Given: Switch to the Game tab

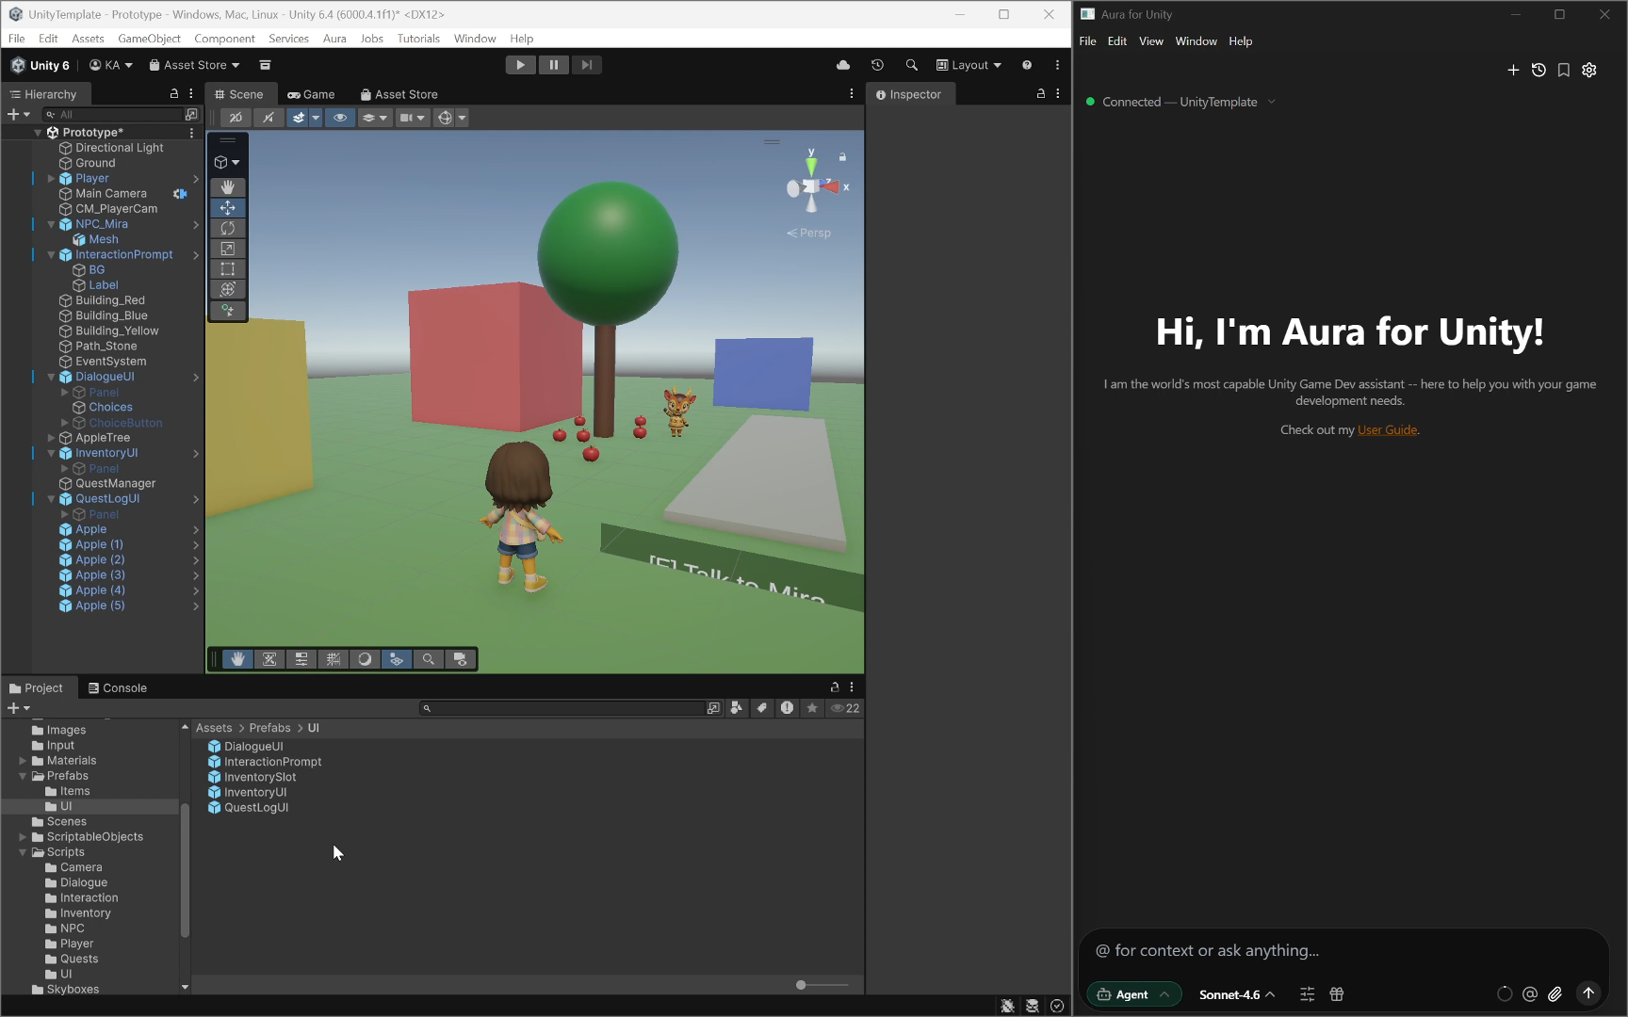Looking at the screenshot, I should coord(311,94).
